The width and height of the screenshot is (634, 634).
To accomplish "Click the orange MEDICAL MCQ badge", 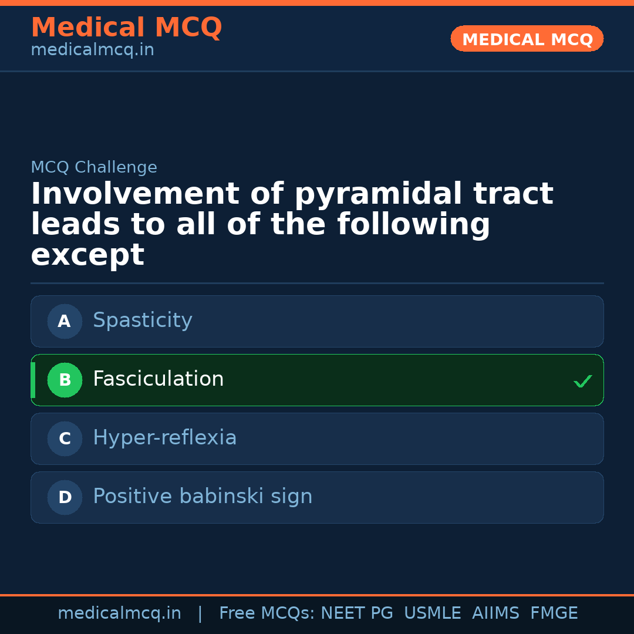I will click(527, 39).
